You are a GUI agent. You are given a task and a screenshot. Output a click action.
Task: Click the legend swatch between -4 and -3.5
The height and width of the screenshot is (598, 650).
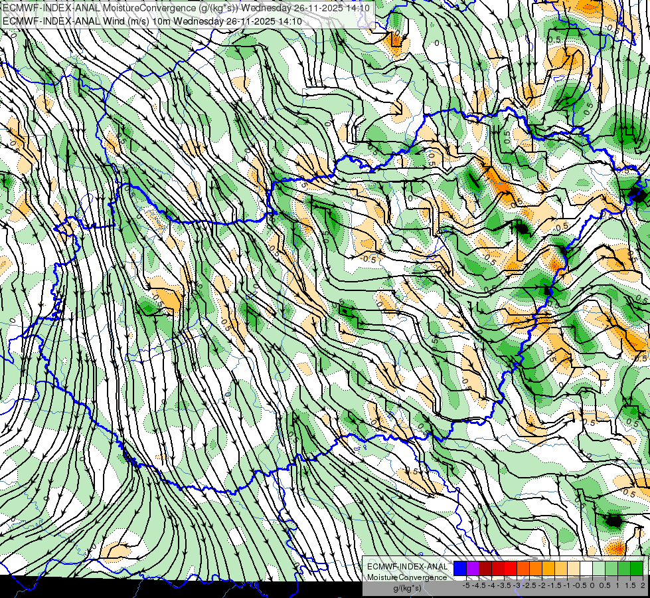coord(498,569)
